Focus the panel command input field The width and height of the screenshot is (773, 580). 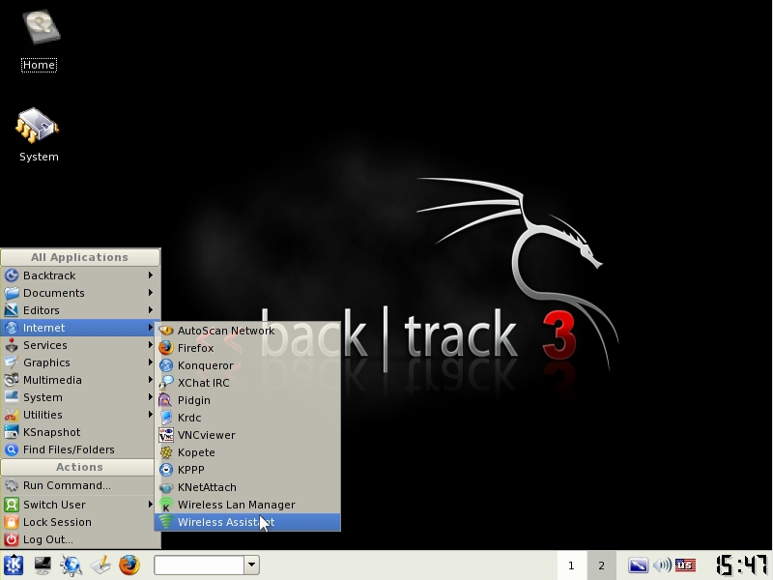[x=199, y=565]
